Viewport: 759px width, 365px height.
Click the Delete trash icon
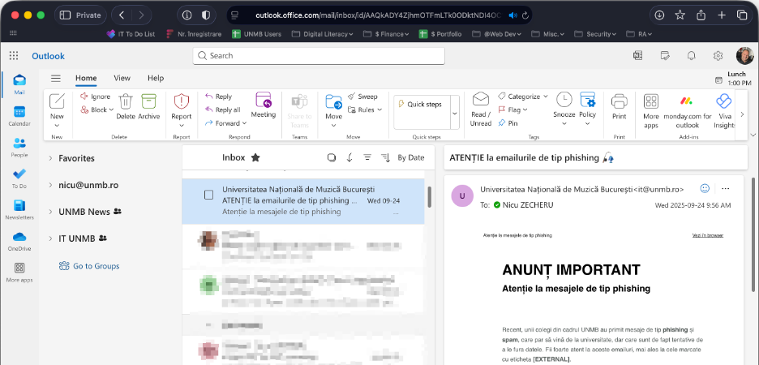pos(126,101)
